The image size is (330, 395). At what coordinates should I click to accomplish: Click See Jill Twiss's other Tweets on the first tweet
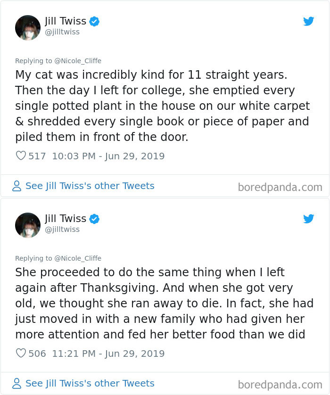click(x=90, y=186)
